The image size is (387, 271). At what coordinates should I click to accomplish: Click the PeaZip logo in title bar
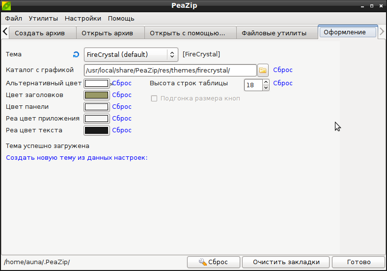click(x=6, y=6)
